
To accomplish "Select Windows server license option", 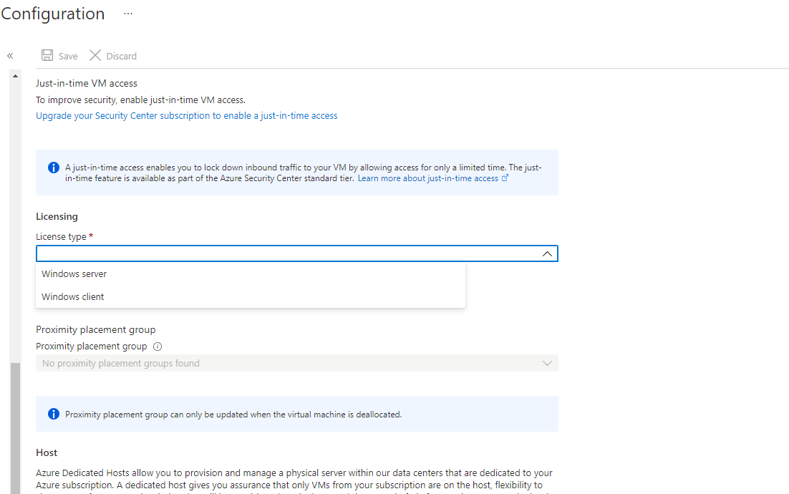I will point(251,274).
